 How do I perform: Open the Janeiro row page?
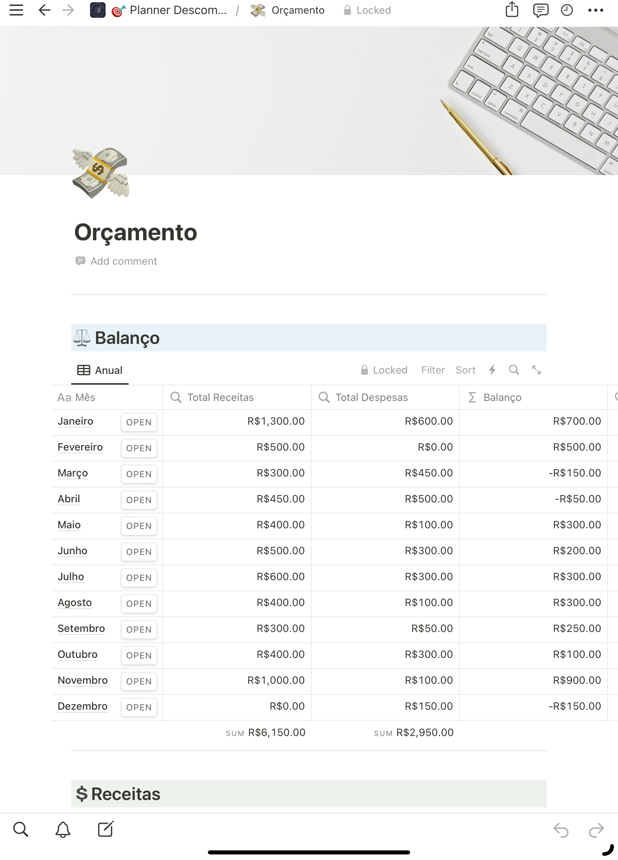click(75, 421)
